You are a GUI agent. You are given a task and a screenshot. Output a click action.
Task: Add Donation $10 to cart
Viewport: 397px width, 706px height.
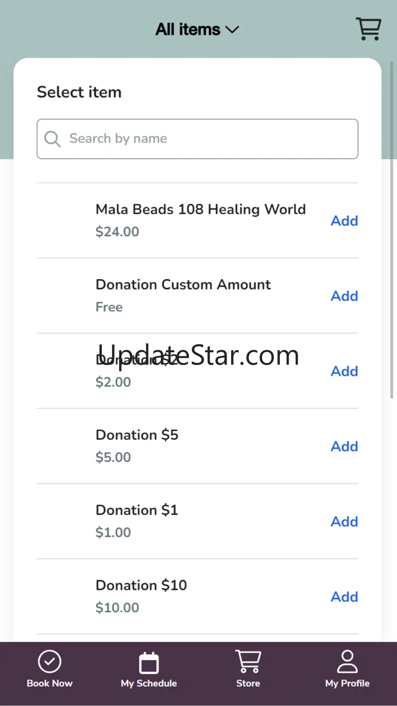345,597
